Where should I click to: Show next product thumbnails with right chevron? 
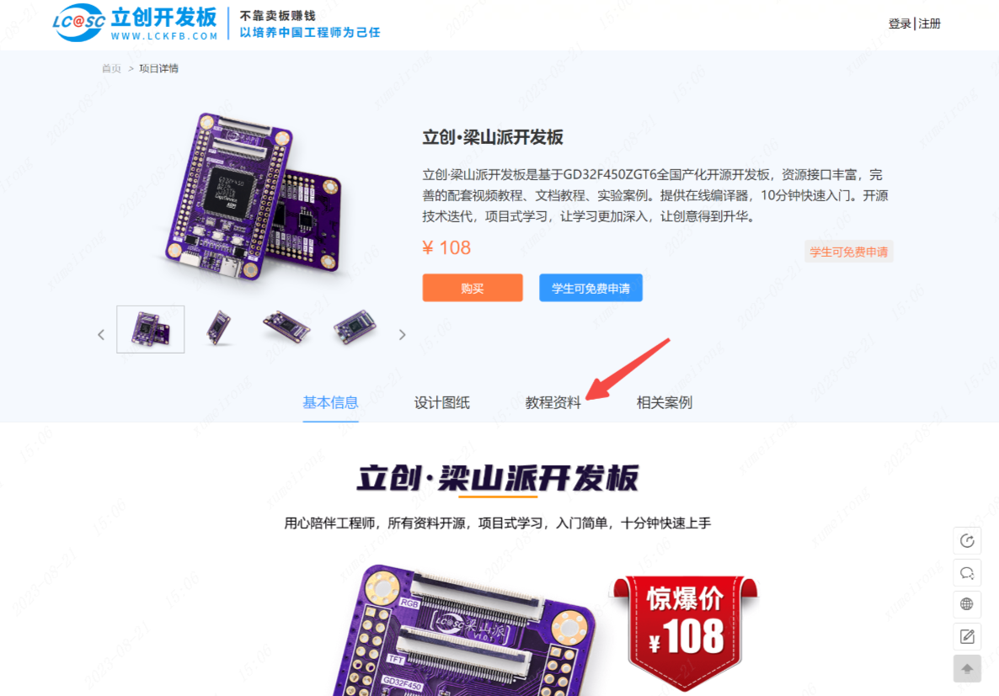click(402, 334)
